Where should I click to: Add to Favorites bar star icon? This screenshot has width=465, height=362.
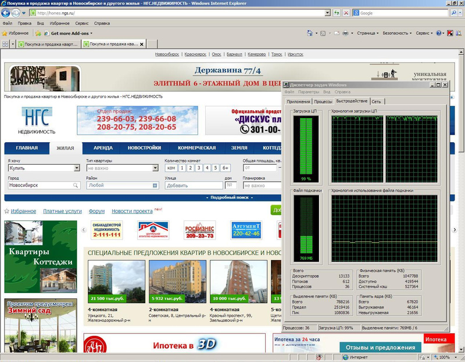pyautogui.click(x=38, y=34)
